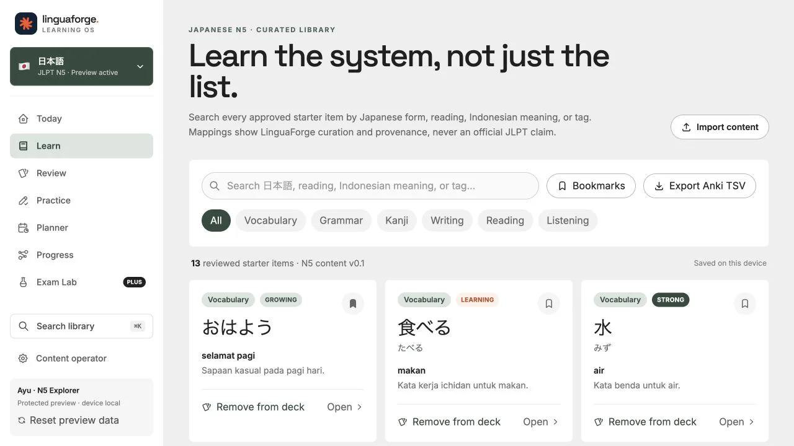Bookmark the 食べる card
Viewport: 794px width, 446px height.
[549, 304]
